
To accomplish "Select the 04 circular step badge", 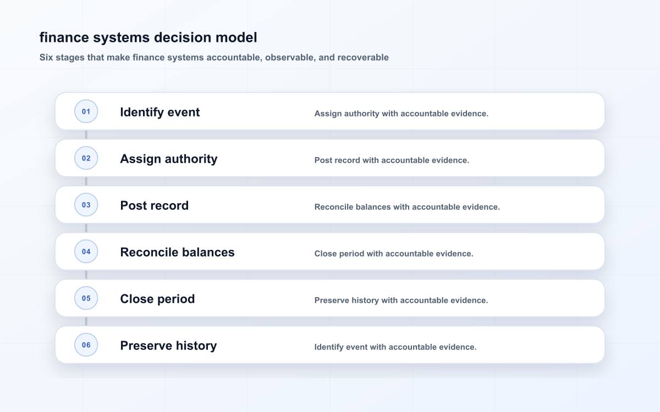I will [86, 252].
